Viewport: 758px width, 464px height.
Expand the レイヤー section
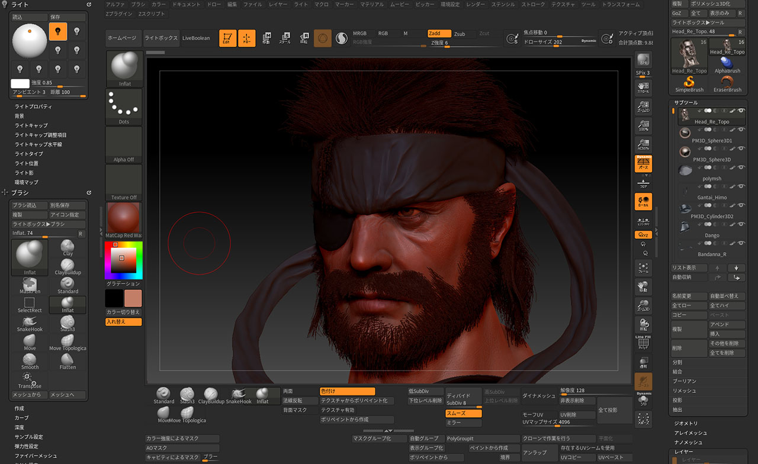tap(683, 452)
